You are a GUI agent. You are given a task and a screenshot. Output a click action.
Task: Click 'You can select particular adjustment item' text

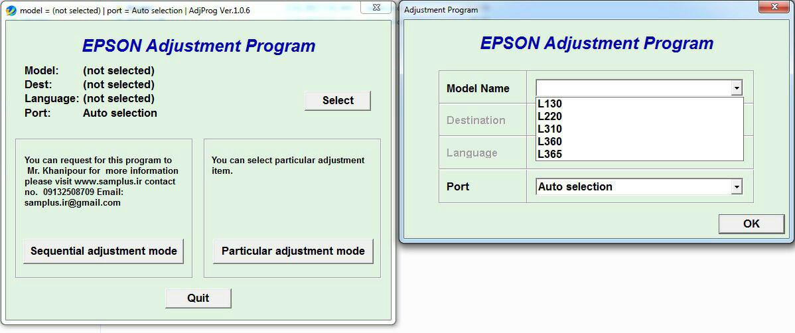[288, 165]
